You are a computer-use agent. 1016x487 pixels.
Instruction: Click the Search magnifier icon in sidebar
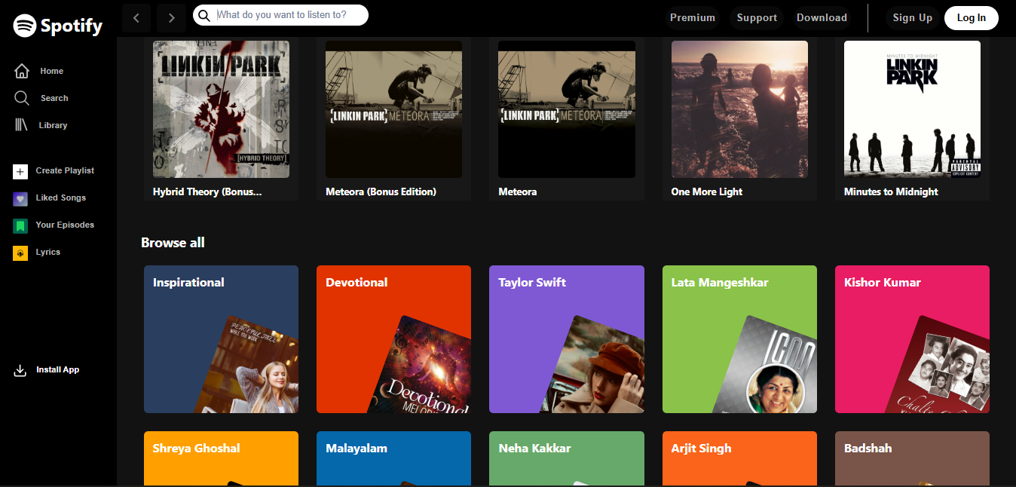[x=22, y=98]
